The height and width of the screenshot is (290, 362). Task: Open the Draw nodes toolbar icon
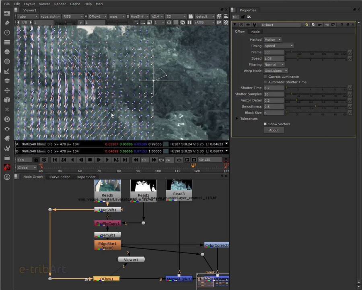(7, 23)
